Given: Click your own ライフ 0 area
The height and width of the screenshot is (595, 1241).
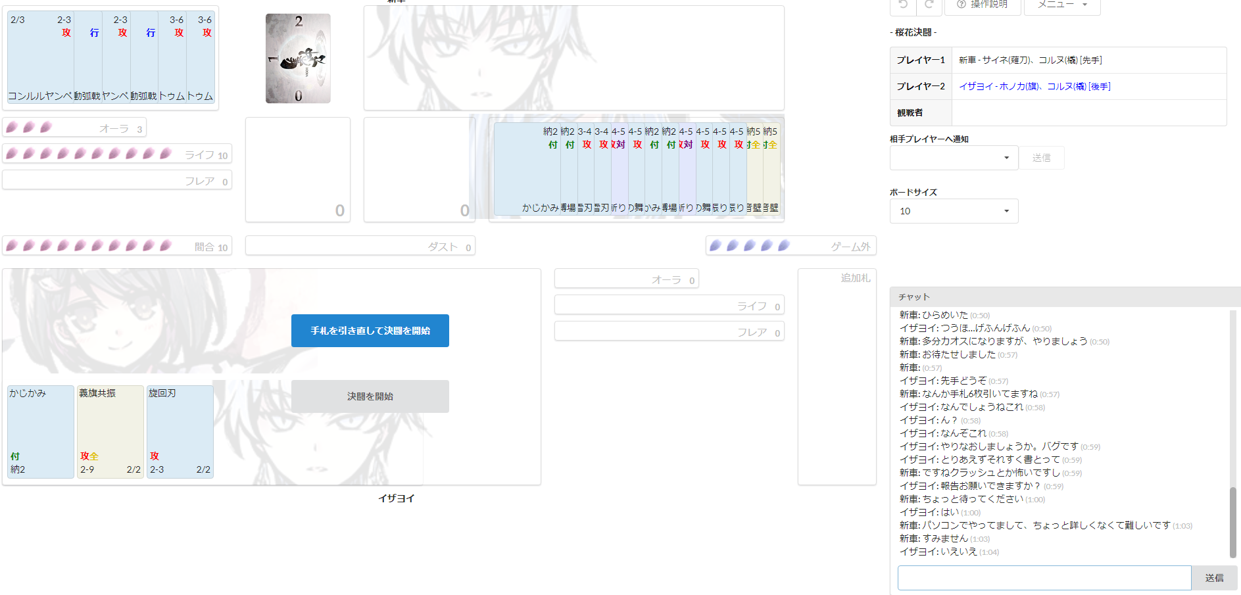Looking at the screenshot, I should click(669, 305).
